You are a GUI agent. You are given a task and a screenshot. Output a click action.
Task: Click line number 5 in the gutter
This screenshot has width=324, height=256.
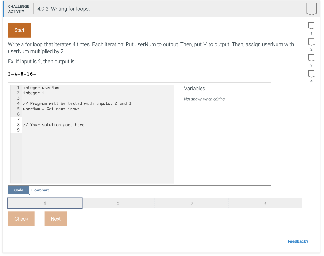18,109
